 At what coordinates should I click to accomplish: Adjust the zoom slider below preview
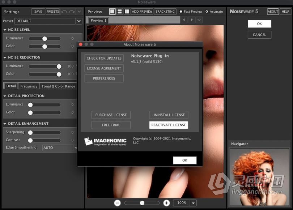pyautogui.click(x=142, y=203)
